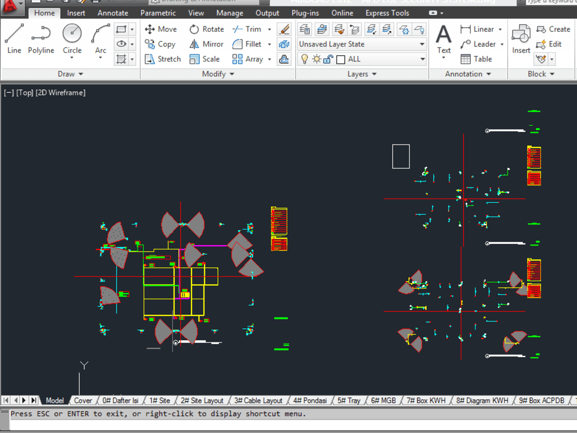
Task: Click the Rectangle tool icon
Action: coord(121,29)
